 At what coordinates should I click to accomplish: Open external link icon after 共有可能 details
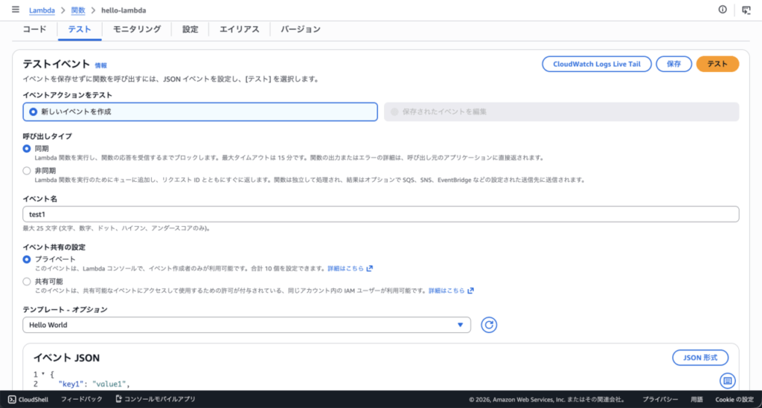[470, 291]
